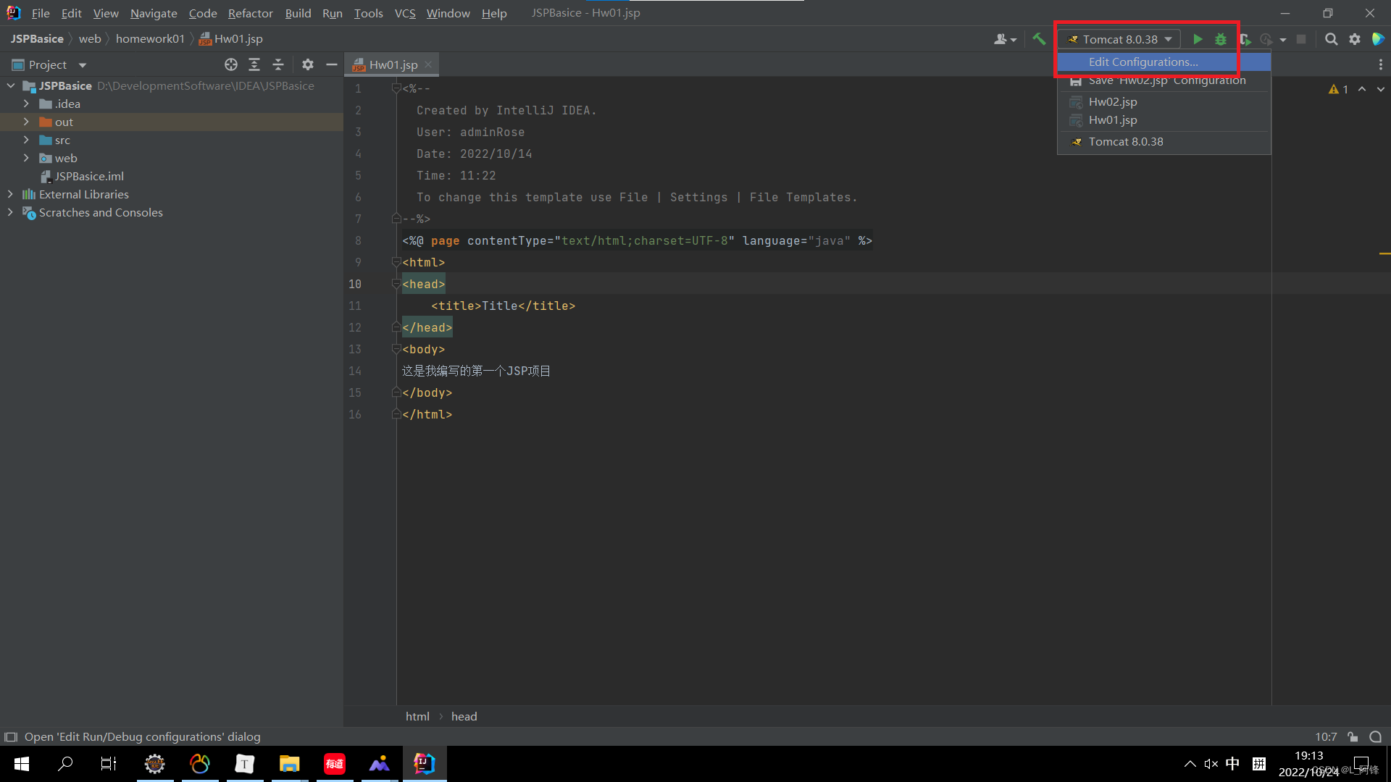Click homework01 breadcrumb in navigation bar
The height and width of the screenshot is (782, 1391).
pos(150,38)
